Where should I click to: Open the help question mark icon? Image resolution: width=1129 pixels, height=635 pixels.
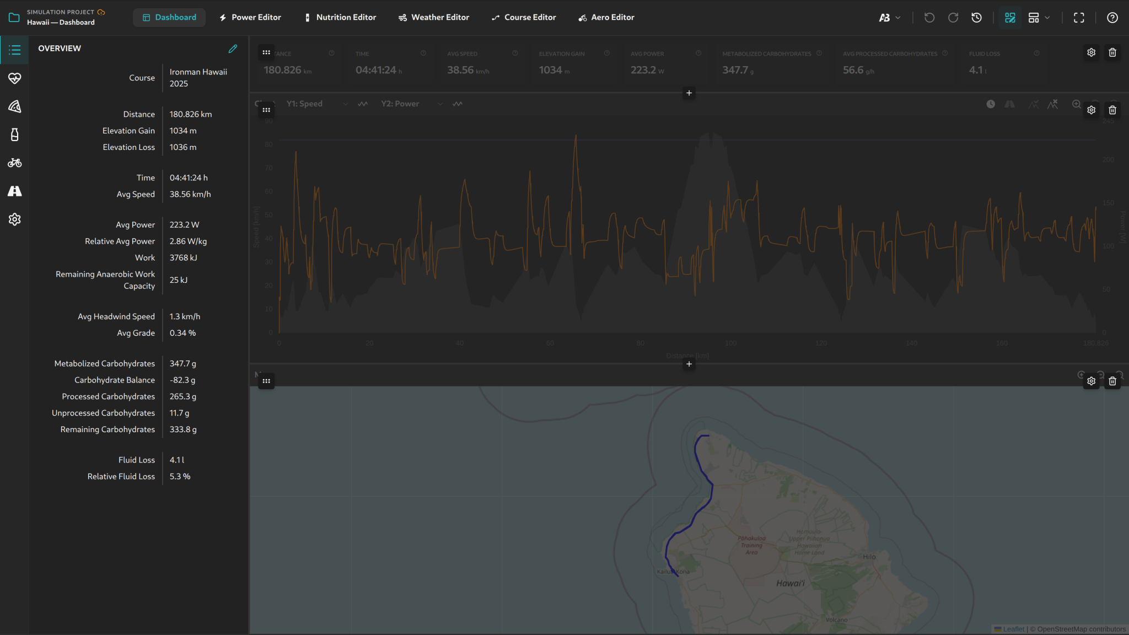(1112, 18)
